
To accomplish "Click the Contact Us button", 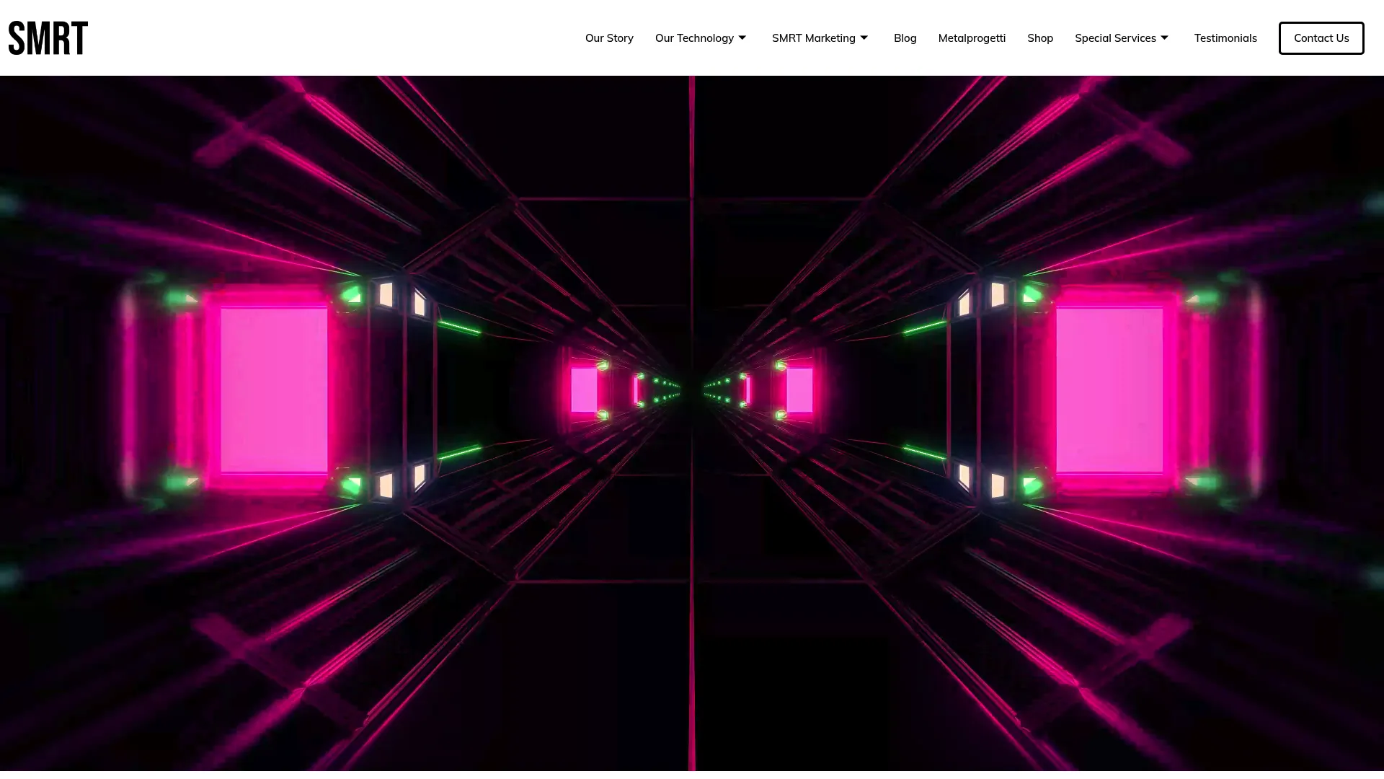I will [1321, 38].
